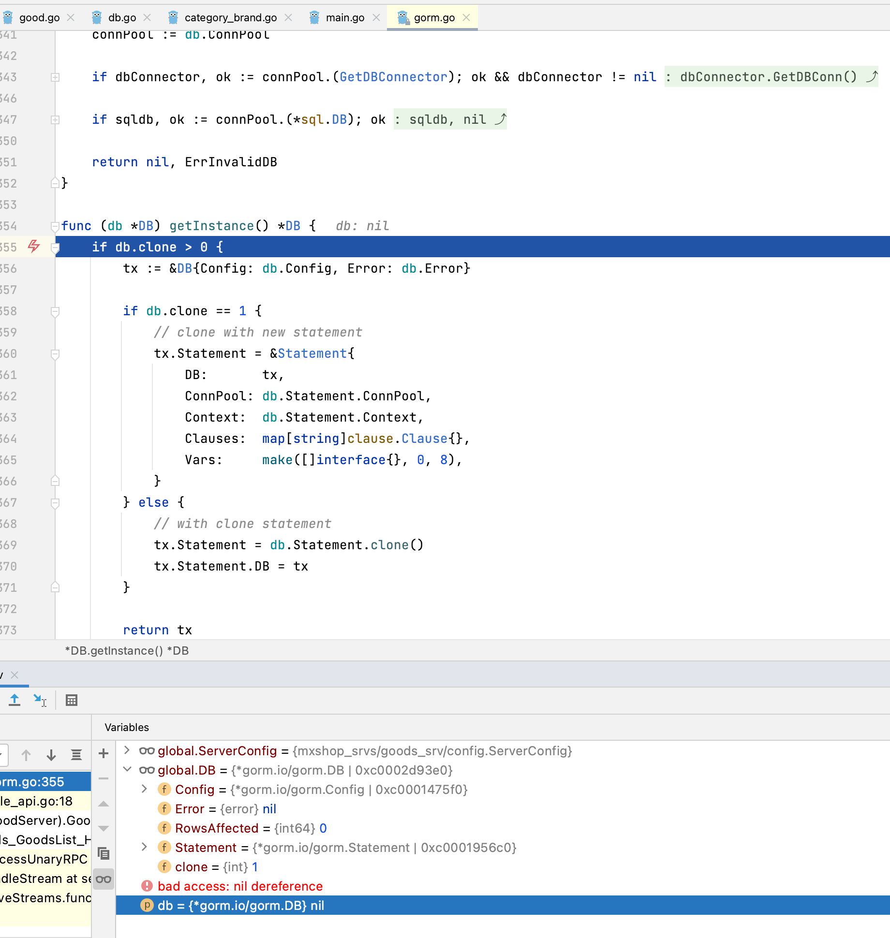Click GetDBConnector type in line 343

[x=393, y=77]
